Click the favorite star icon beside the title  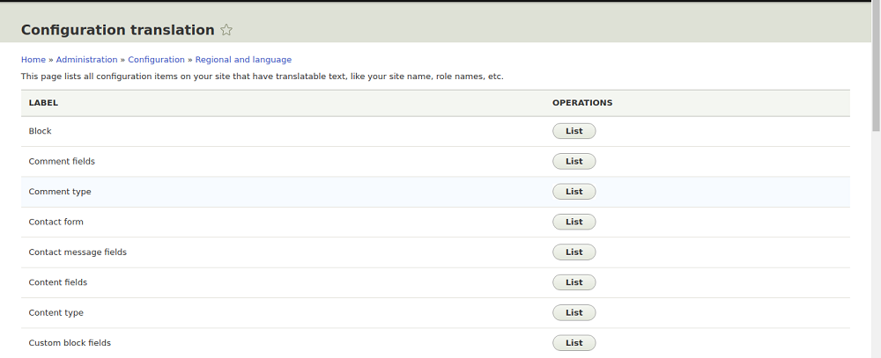(x=226, y=30)
